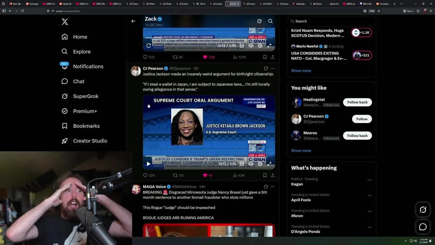Open the more menu on MAGA Voice post
The width and height of the screenshot is (435, 245).
click(273, 187)
